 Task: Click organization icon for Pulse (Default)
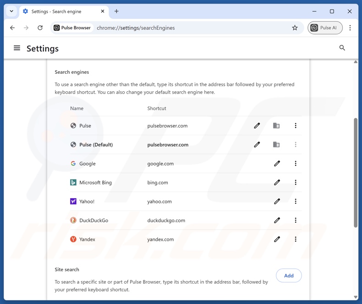tap(276, 144)
